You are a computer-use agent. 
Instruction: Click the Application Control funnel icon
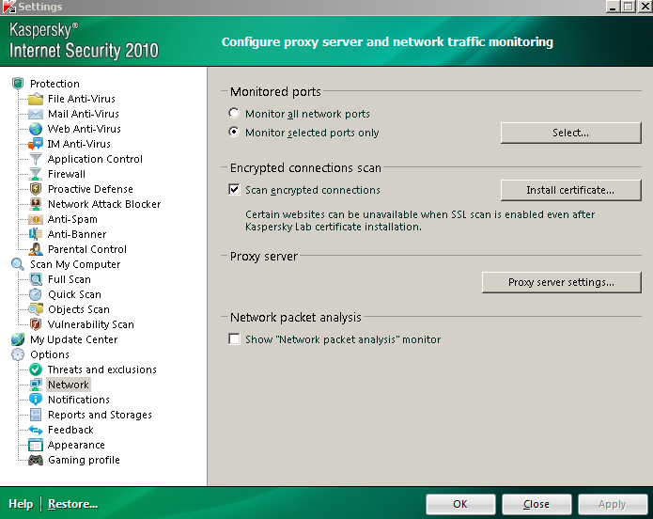coord(36,159)
